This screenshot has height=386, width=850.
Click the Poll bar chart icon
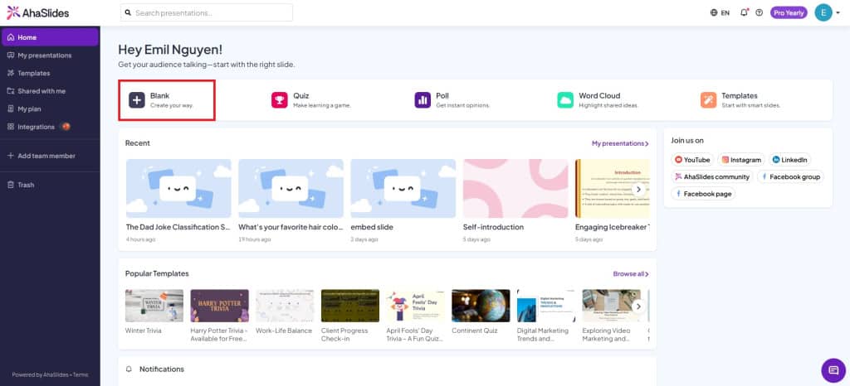tap(423, 100)
